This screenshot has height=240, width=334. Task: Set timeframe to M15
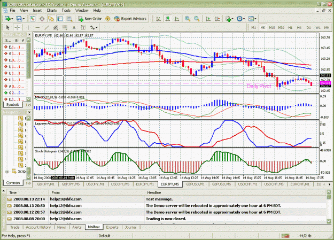click(272, 27)
